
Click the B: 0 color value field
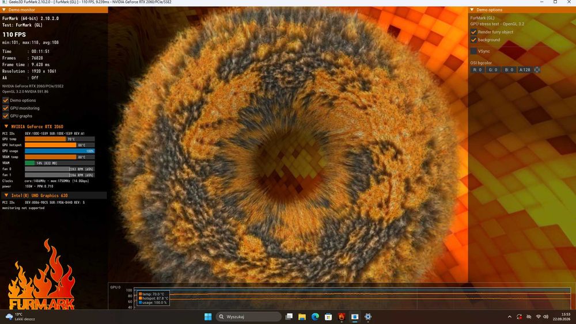click(x=509, y=70)
